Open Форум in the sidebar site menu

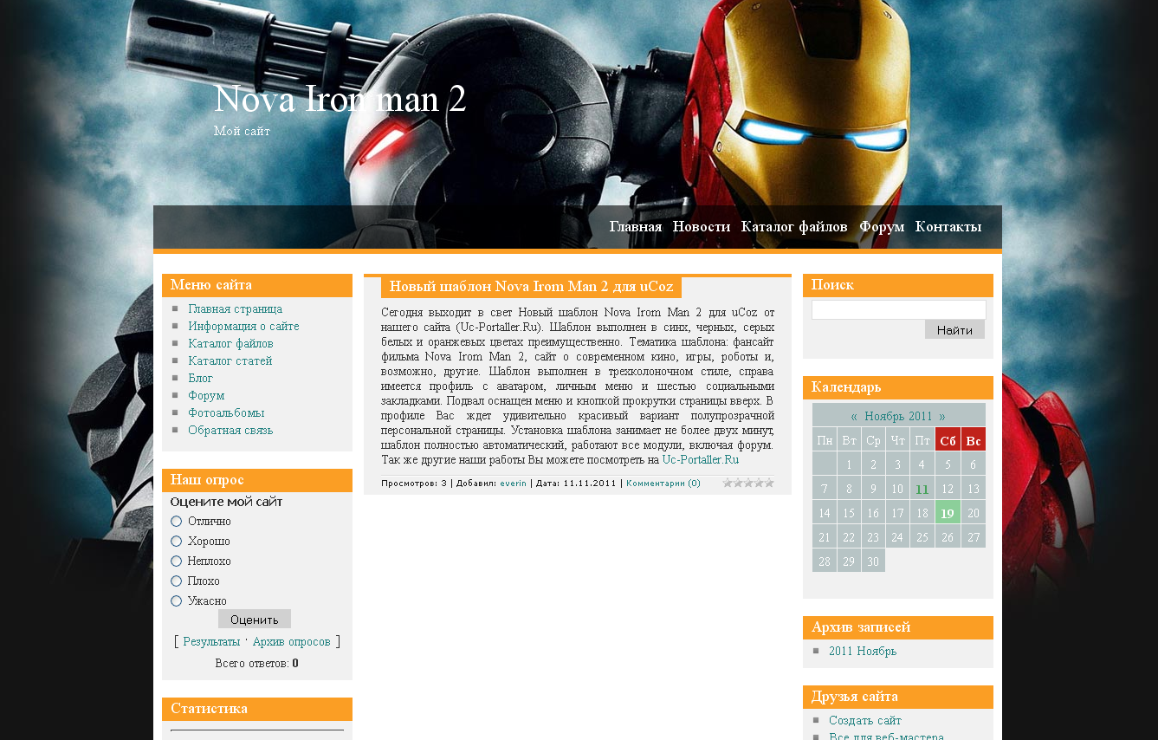(x=206, y=396)
